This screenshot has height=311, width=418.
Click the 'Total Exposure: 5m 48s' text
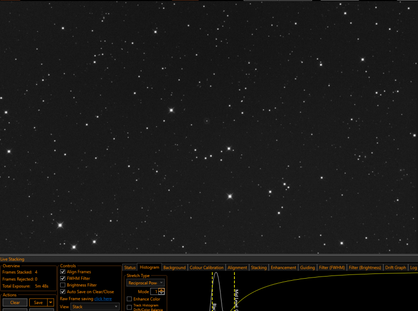(x=25, y=286)
